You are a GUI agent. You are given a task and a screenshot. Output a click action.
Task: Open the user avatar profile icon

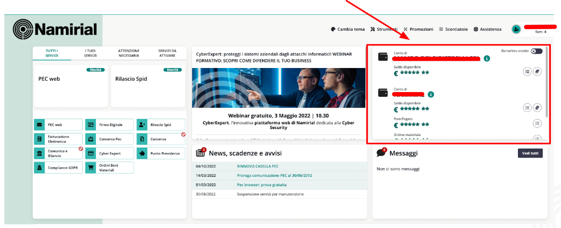[x=516, y=29]
